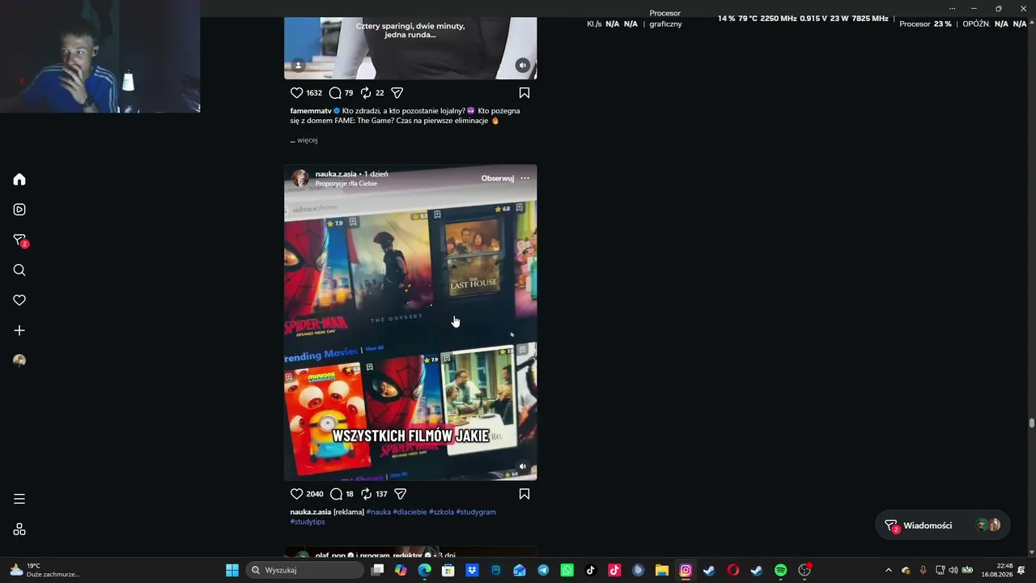Open nauka.z.asia profile picture in post header
The height and width of the screenshot is (583, 1036).
[x=300, y=178]
